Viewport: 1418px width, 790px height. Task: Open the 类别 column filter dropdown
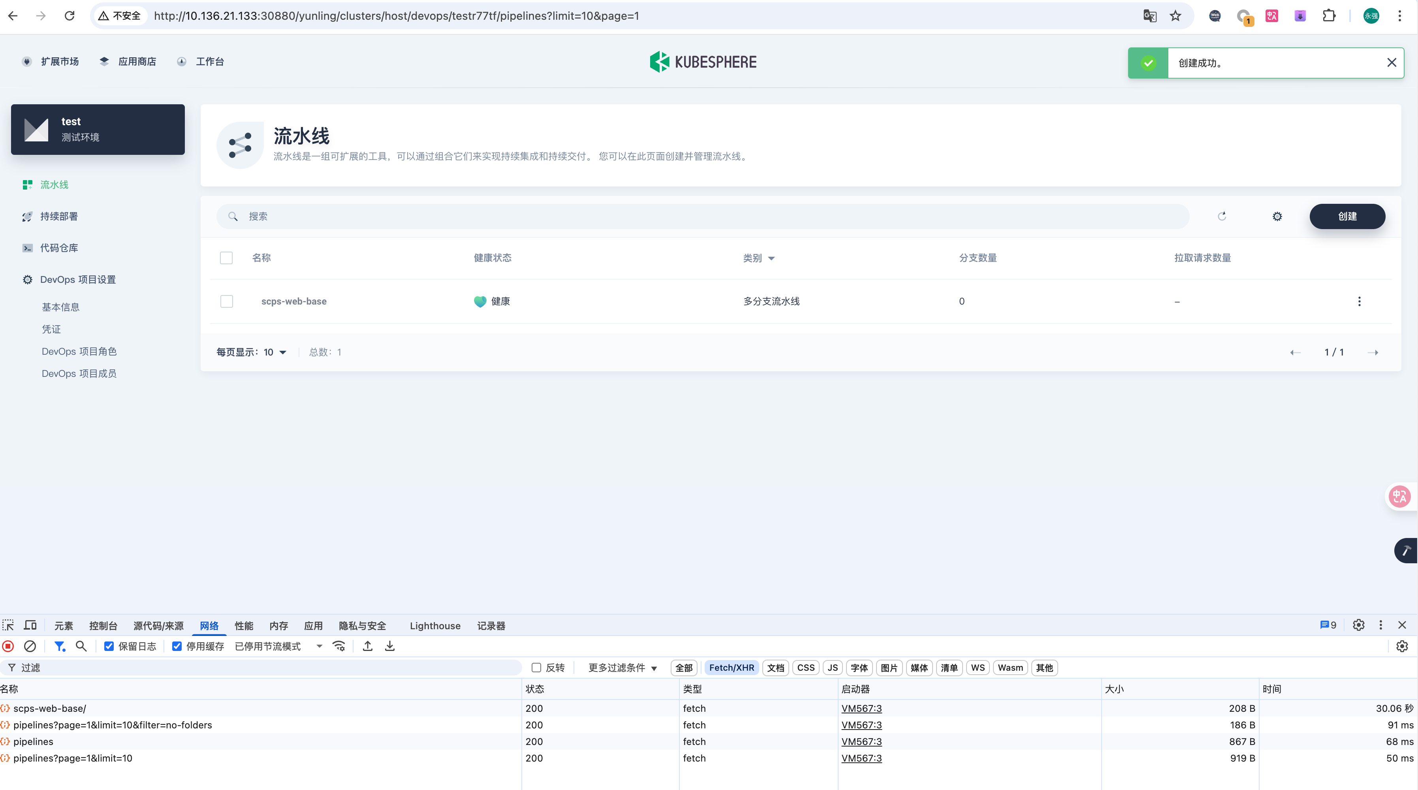[x=758, y=258]
